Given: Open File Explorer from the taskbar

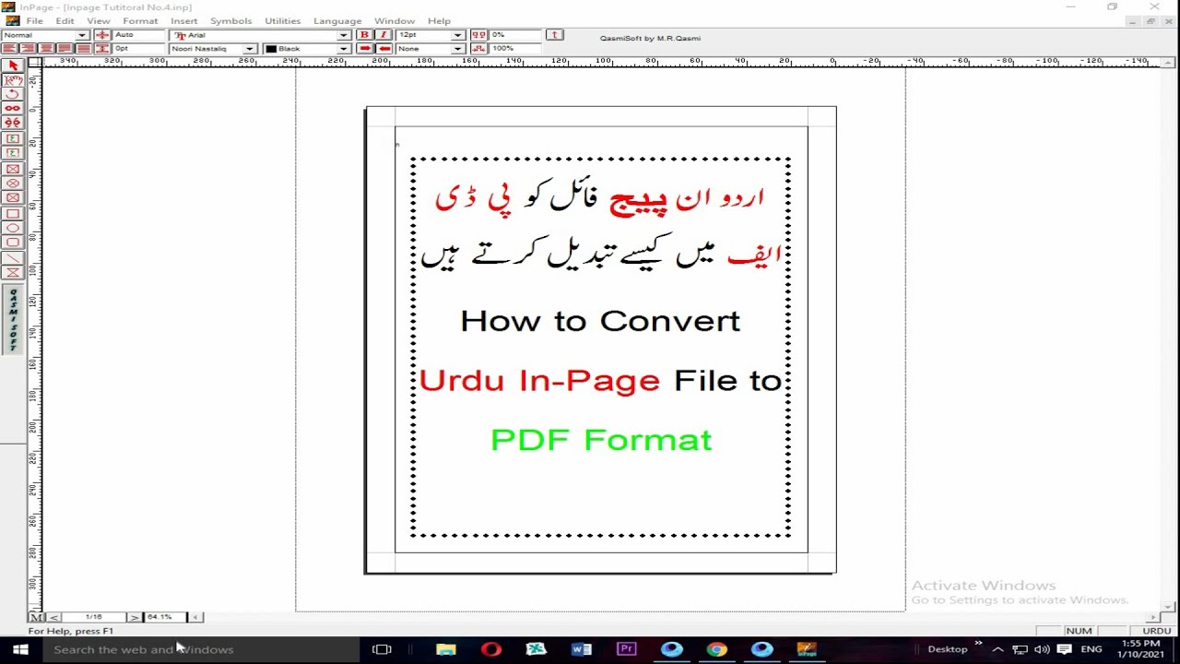Looking at the screenshot, I should click(x=446, y=649).
